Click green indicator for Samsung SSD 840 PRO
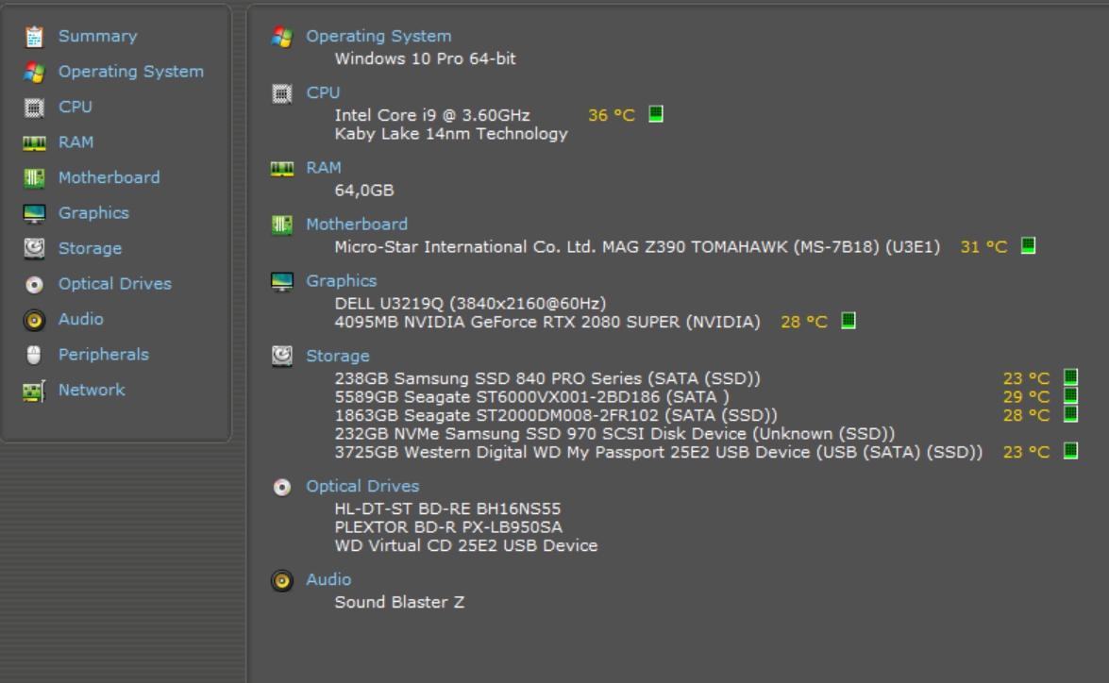The width and height of the screenshot is (1109, 683). tap(1071, 376)
